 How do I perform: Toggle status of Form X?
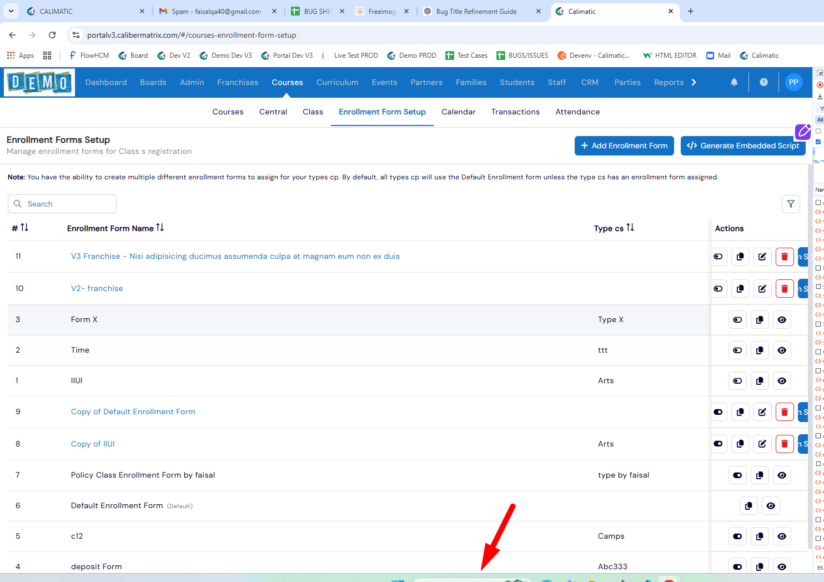click(x=737, y=320)
